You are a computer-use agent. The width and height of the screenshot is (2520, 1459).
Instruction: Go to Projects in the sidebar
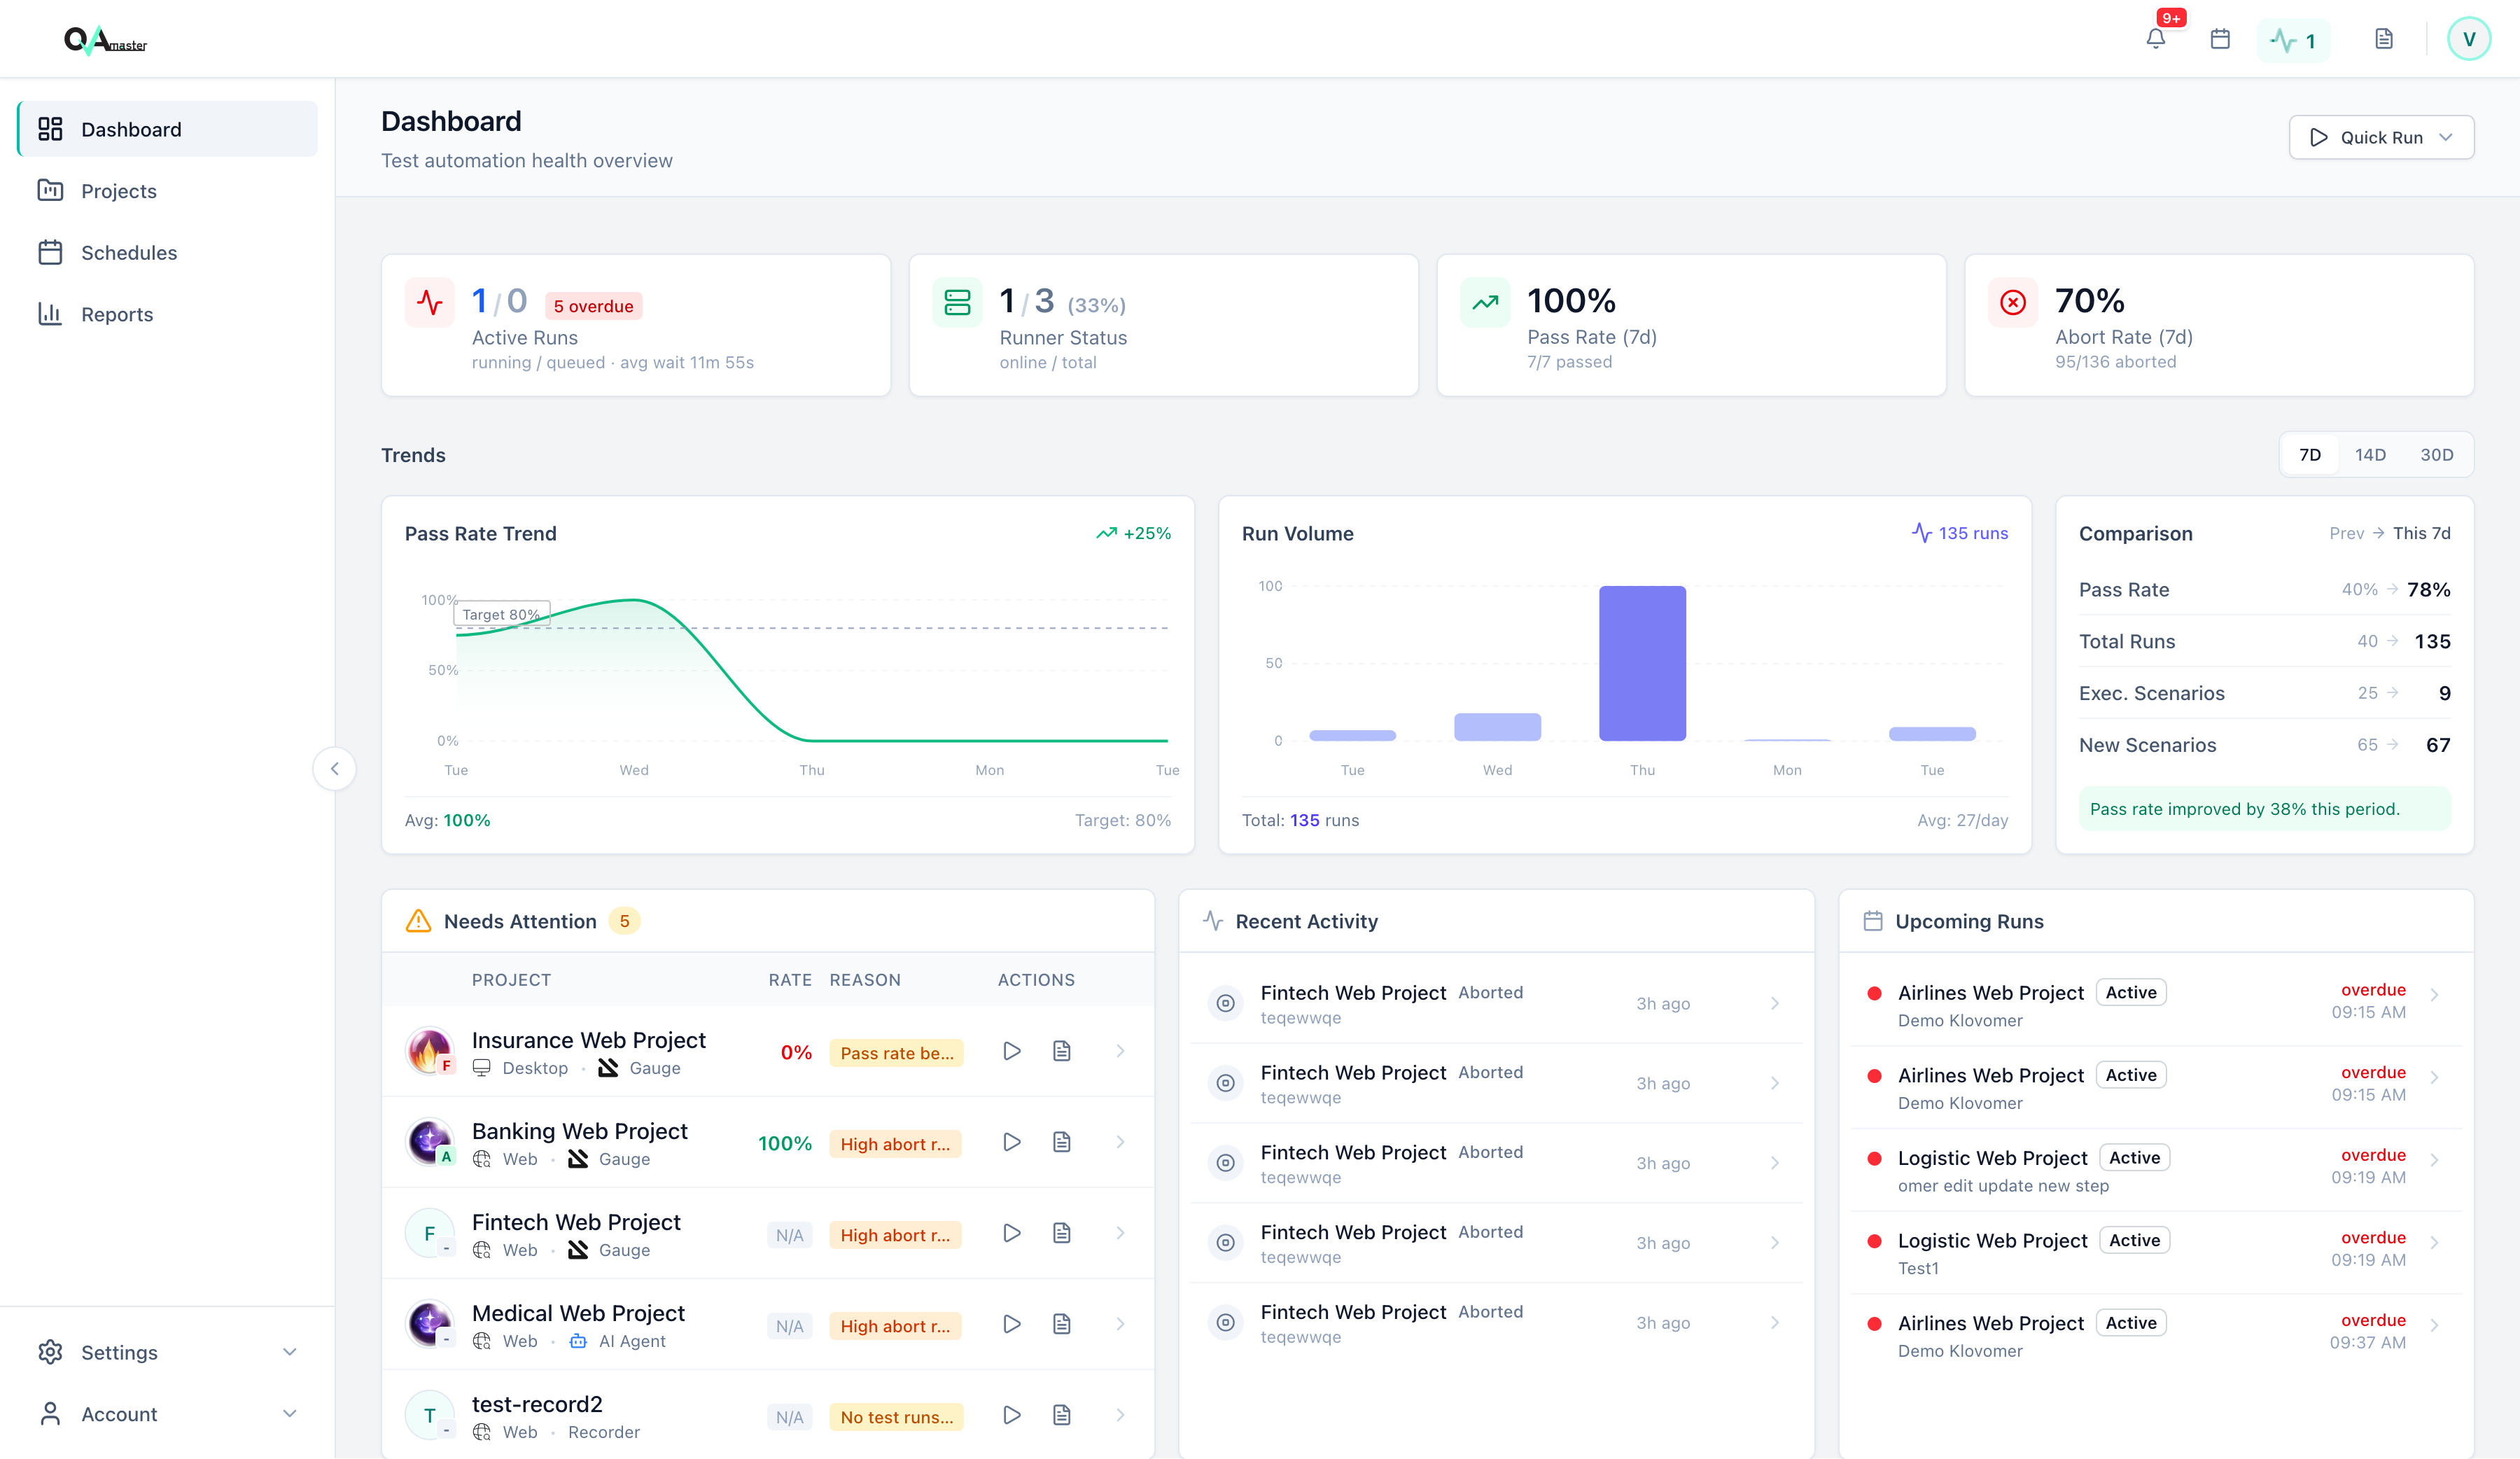click(119, 191)
